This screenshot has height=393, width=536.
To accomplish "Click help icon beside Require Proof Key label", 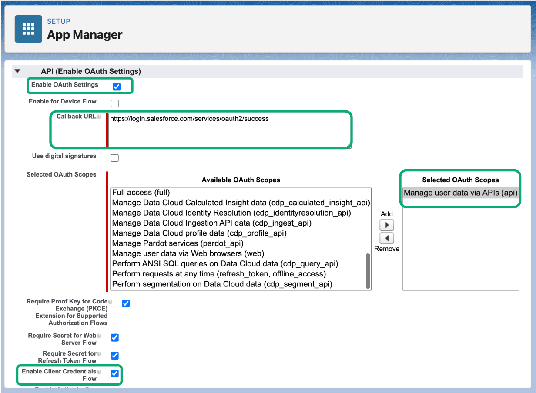I will pyautogui.click(x=110, y=302).
